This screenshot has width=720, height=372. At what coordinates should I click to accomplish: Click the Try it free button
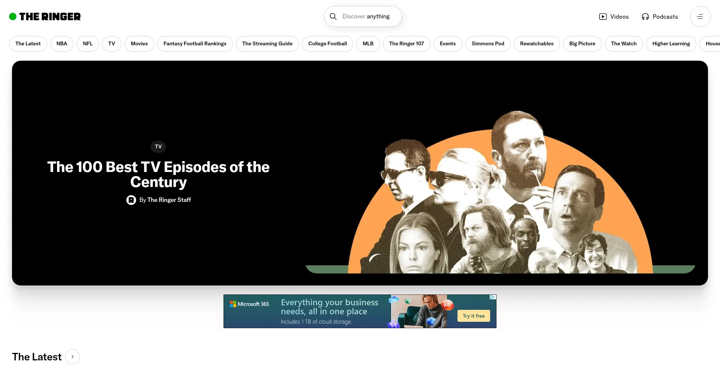473,316
